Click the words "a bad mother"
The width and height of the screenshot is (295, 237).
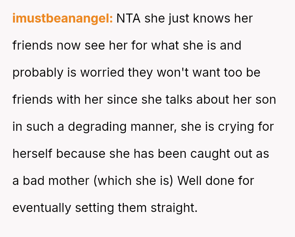click(51, 181)
